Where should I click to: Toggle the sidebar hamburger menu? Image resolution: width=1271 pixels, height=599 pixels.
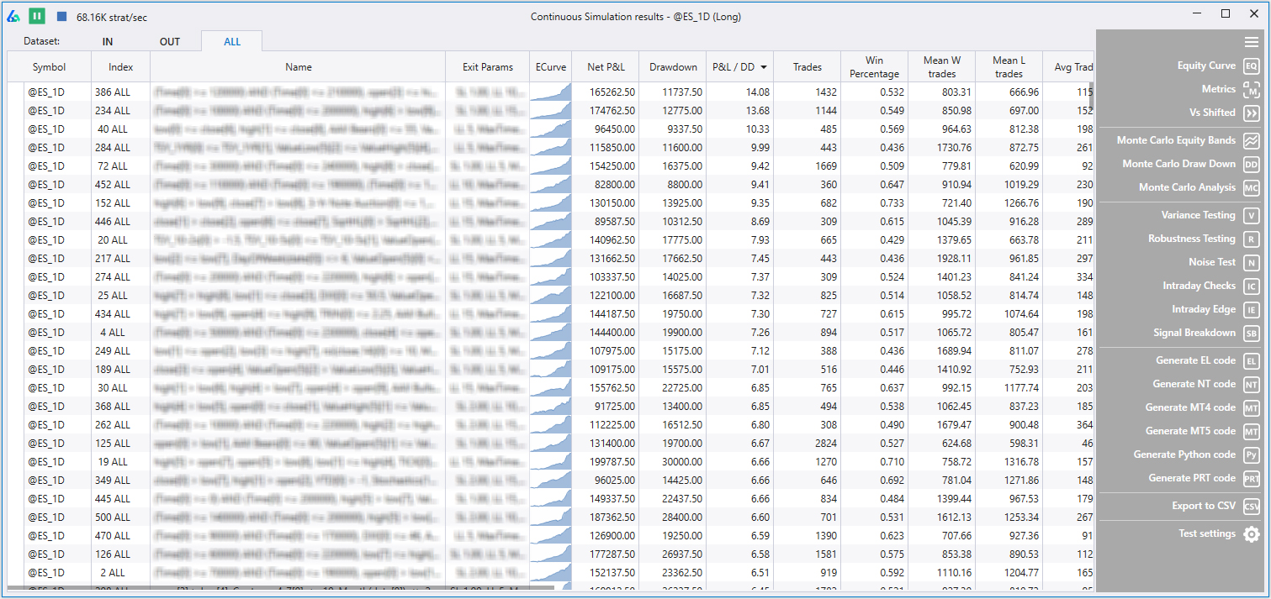point(1251,40)
